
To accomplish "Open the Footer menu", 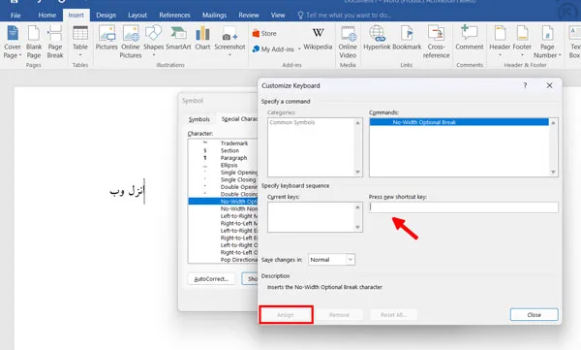I will [x=522, y=41].
